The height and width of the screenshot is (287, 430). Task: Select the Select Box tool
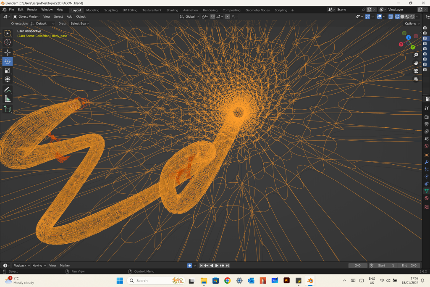pyautogui.click(x=8, y=34)
